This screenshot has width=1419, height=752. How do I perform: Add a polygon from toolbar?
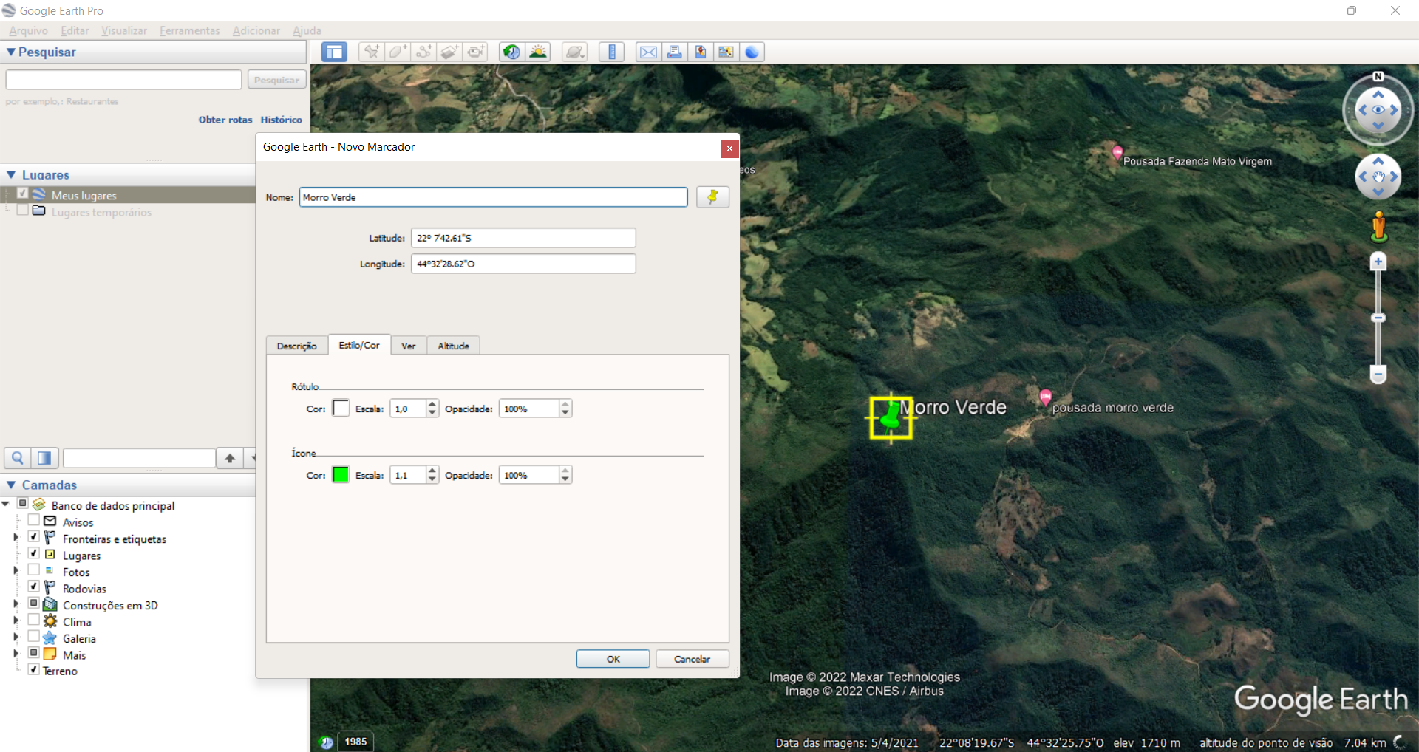pyautogui.click(x=398, y=52)
